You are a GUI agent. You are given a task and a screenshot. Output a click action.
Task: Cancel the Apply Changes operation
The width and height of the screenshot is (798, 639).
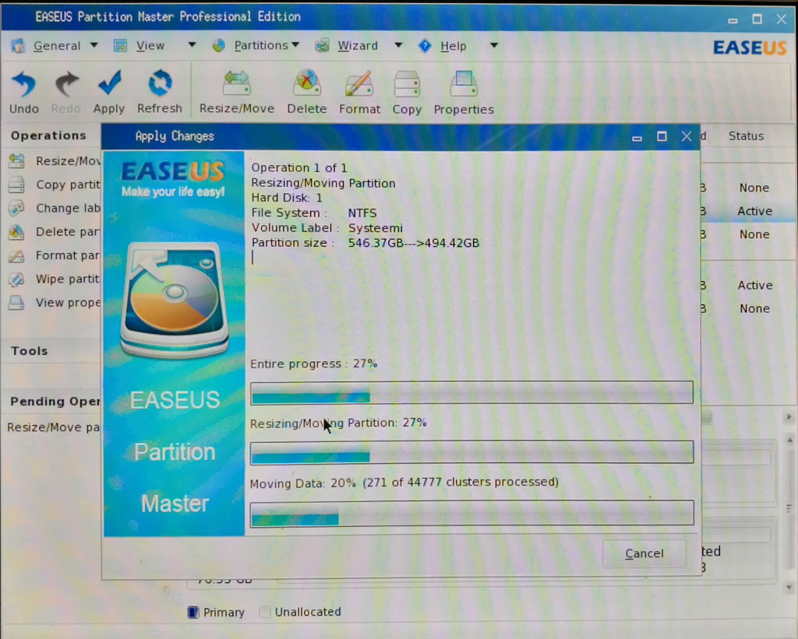(x=644, y=553)
